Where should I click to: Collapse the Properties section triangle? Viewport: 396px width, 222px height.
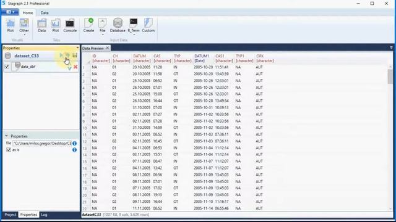point(6,136)
